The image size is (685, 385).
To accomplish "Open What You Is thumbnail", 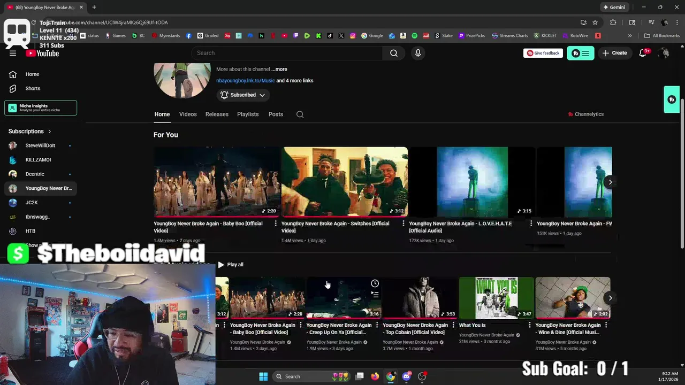I will click(497, 298).
